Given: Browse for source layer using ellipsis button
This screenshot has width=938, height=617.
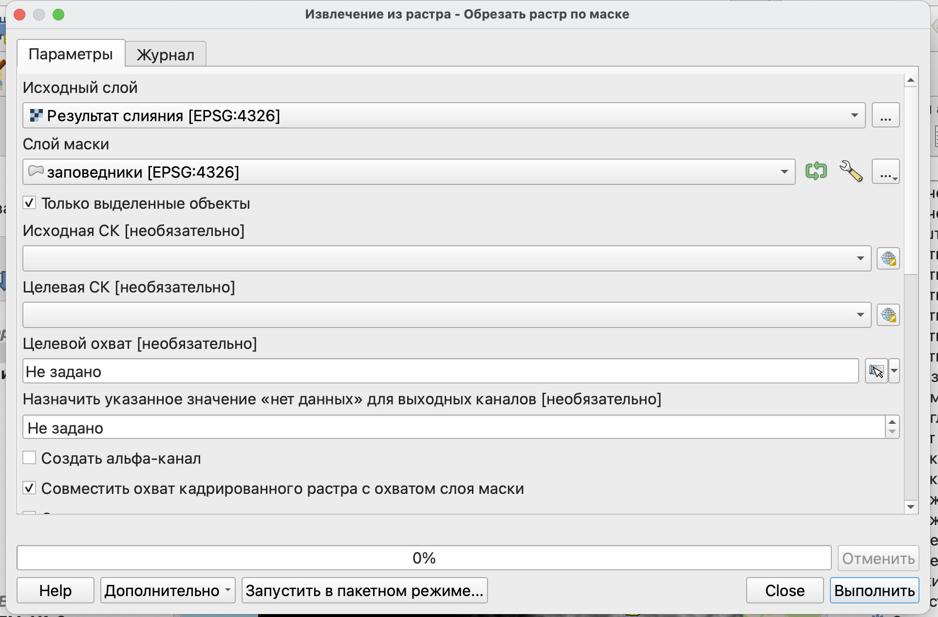Looking at the screenshot, I should pos(885,116).
